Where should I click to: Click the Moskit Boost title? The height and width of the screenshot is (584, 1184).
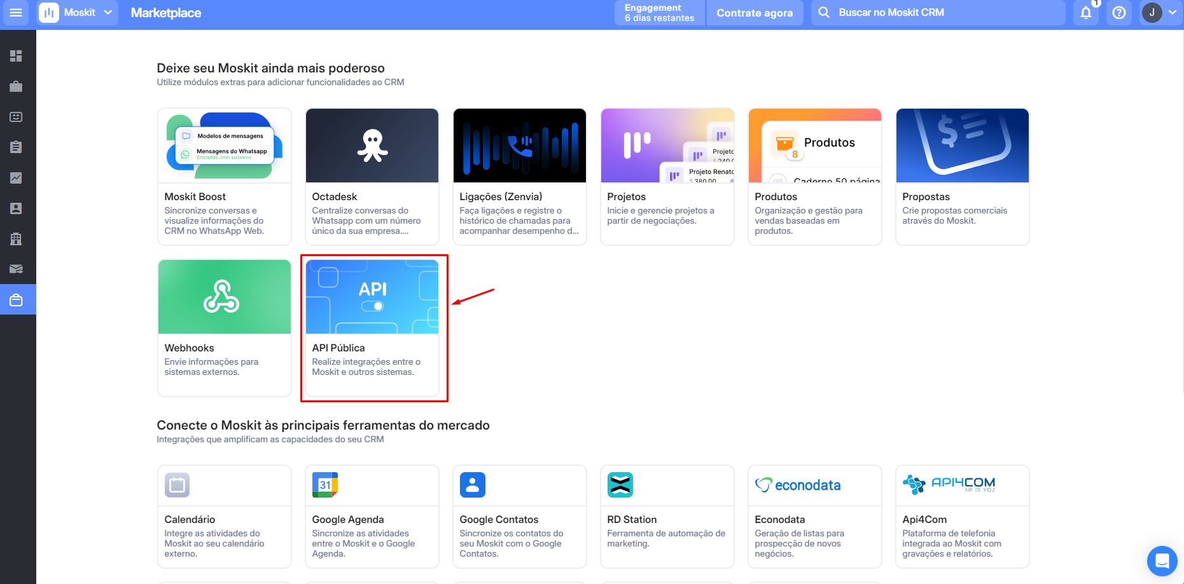[195, 197]
